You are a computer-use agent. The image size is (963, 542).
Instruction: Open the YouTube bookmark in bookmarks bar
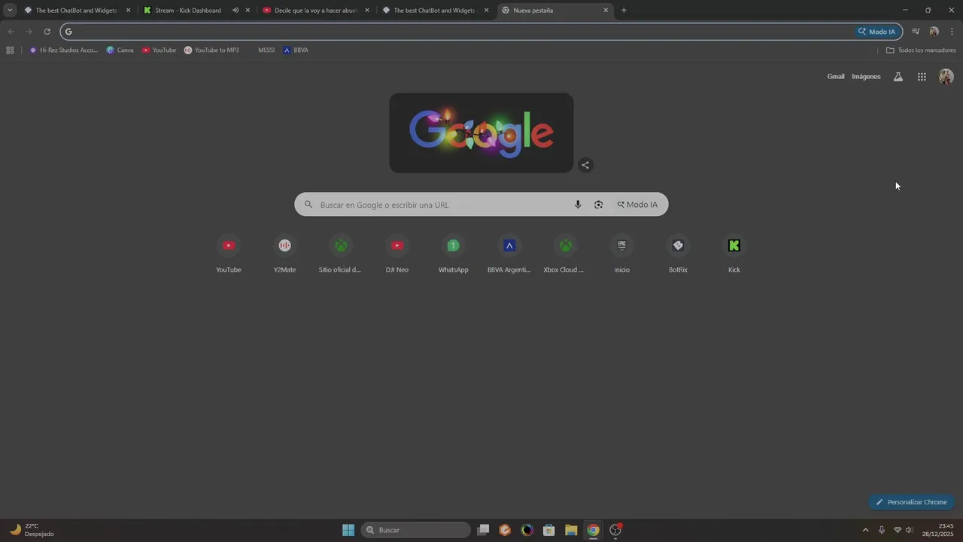click(x=159, y=50)
